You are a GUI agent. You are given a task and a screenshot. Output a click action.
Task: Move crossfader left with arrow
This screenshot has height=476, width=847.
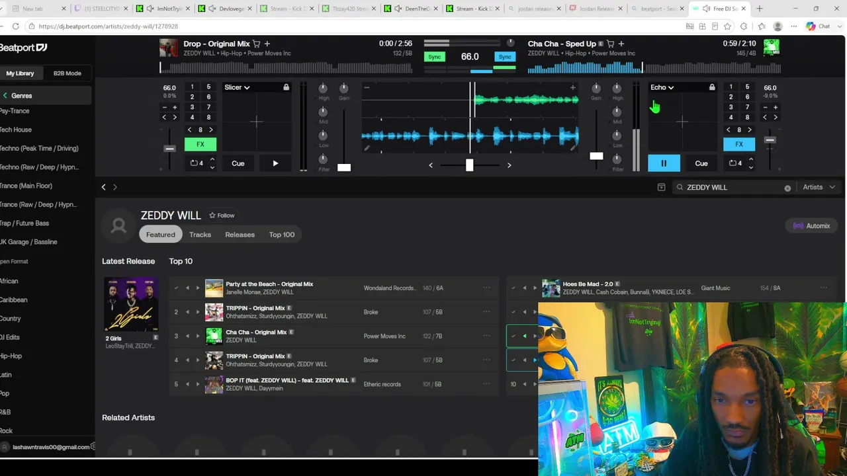click(431, 165)
